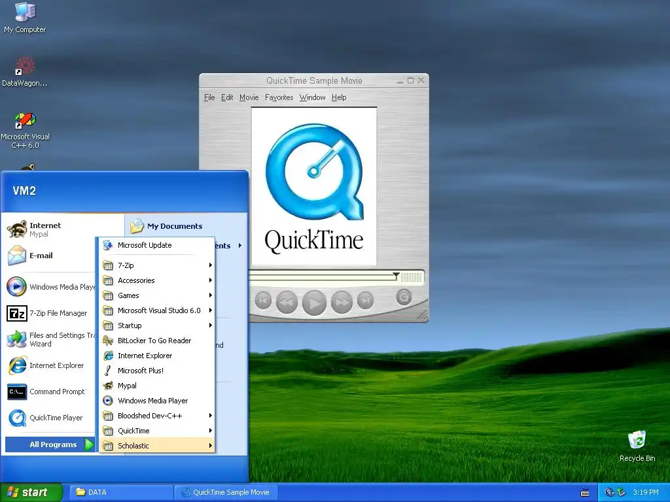Click the All Programs green arrow
Image resolution: width=670 pixels, height=502 pixels.
(89, 444)
